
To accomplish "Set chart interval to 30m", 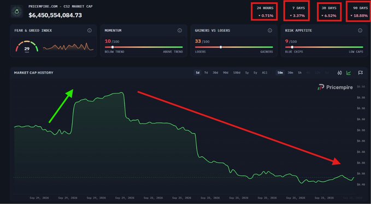I will pos(290,73).
